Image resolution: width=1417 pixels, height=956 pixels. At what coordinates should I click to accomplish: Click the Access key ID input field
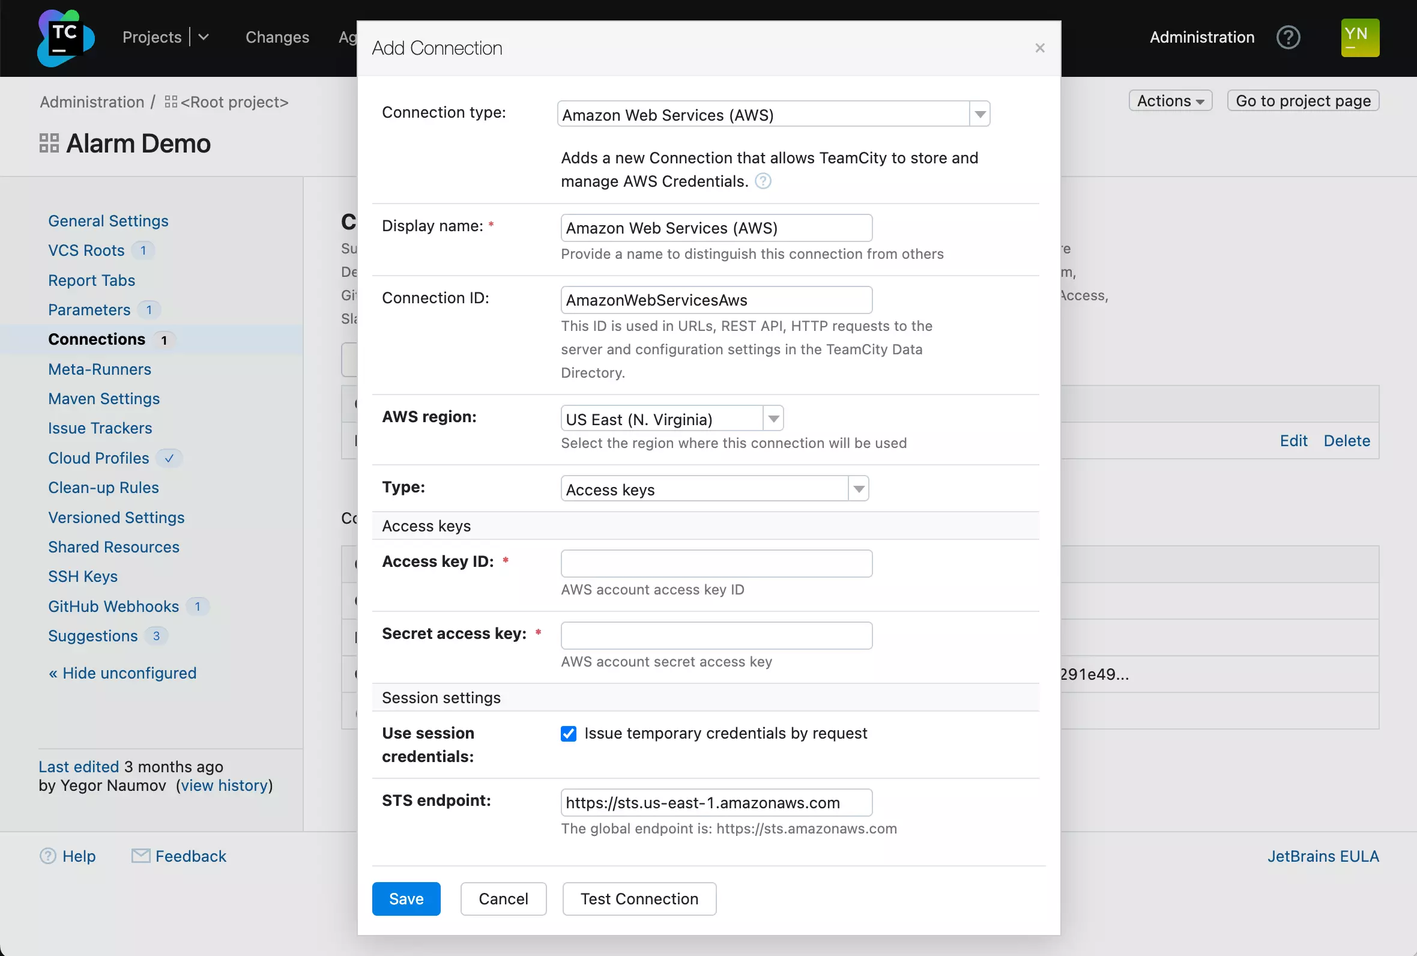(x=716, y=563)
